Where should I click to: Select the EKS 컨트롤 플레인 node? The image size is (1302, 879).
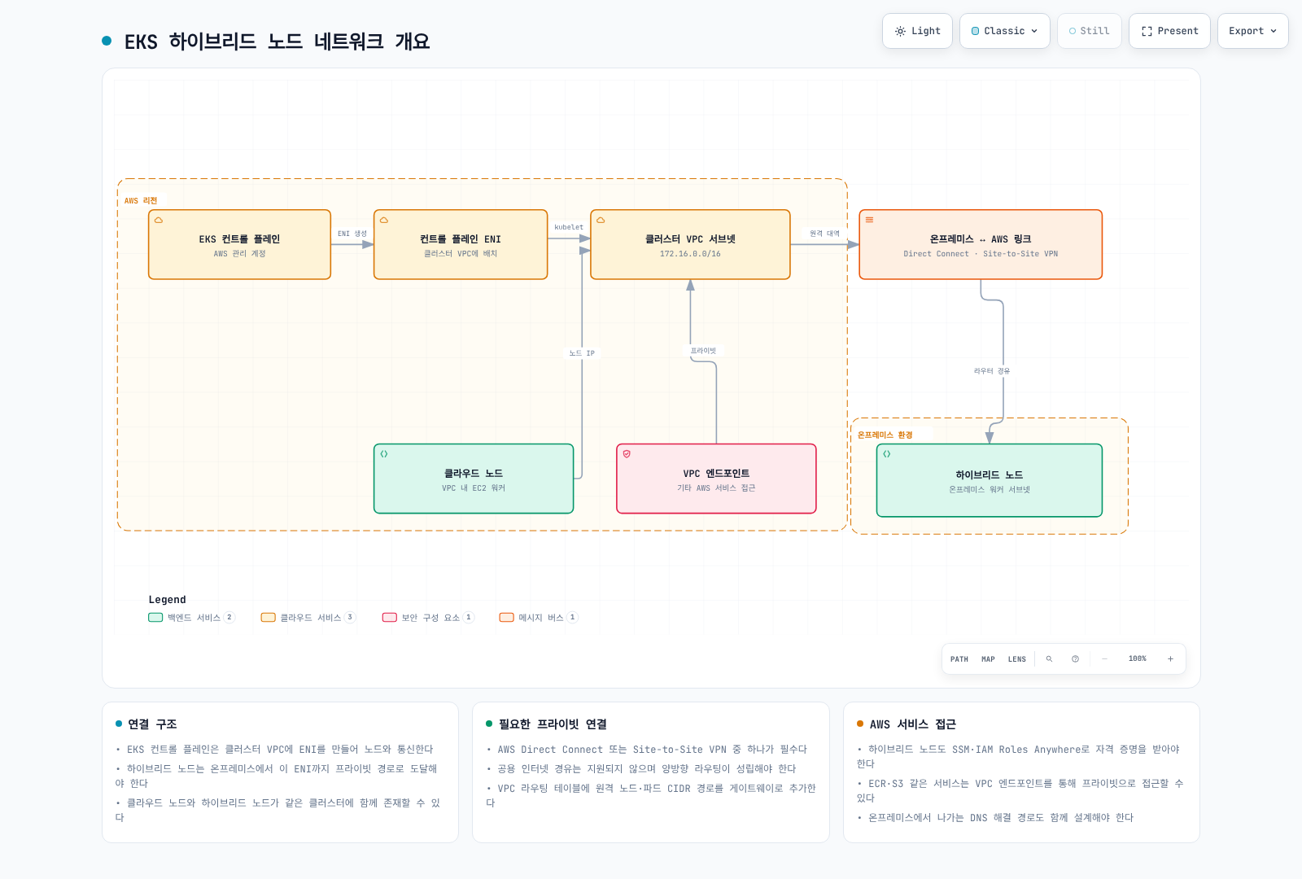click(239, 245)
